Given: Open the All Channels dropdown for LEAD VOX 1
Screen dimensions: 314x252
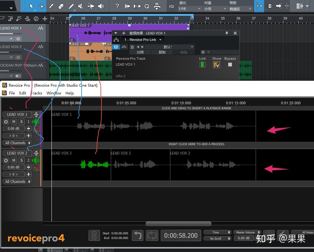Looking at the screenshot, I should coord(17,143).
